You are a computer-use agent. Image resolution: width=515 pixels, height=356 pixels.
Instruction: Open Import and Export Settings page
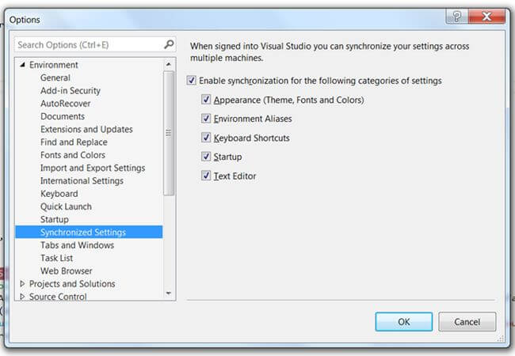[93, 168]
